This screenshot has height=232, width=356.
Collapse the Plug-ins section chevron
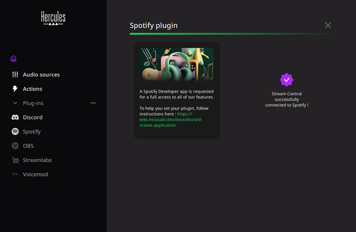pyautogui.click(x=15, y=103)
